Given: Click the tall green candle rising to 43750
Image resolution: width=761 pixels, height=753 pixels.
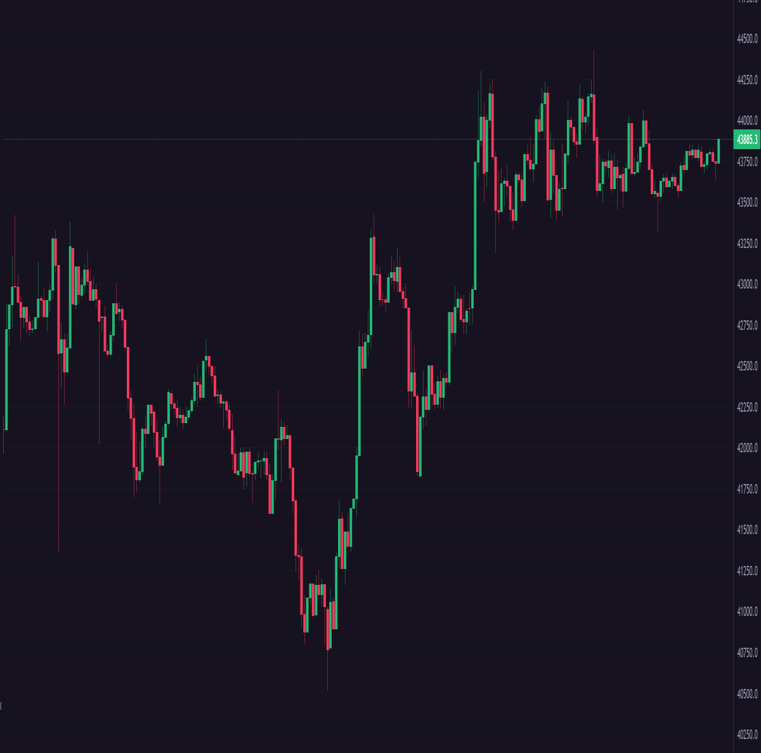Looking at the screenshot, I should point(475,226).
